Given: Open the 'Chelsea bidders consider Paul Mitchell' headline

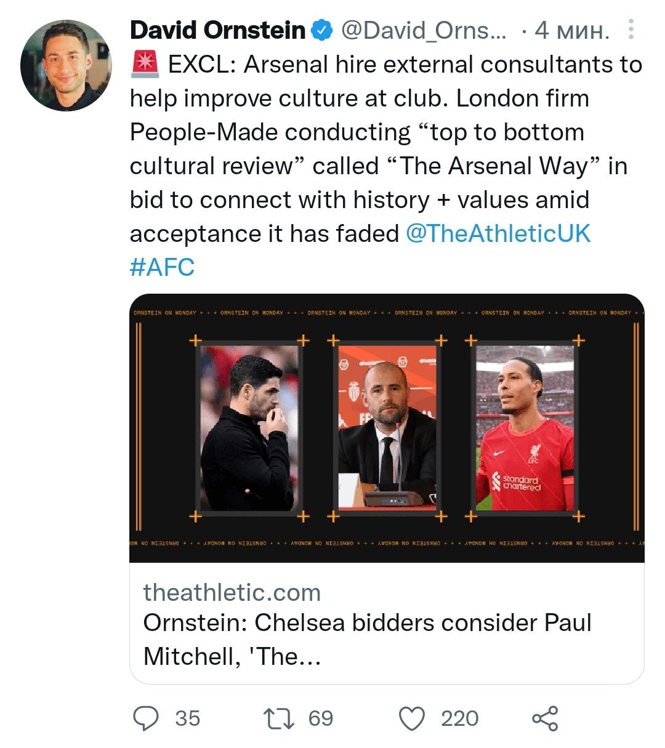Looking at the screenshot, I should [x=367, y=639].
